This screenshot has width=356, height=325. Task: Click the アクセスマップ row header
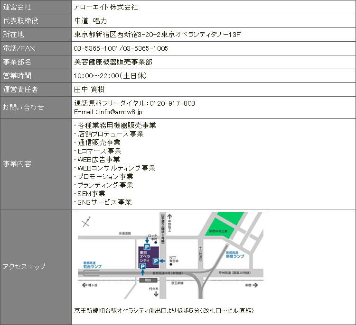tap(36, 267)
